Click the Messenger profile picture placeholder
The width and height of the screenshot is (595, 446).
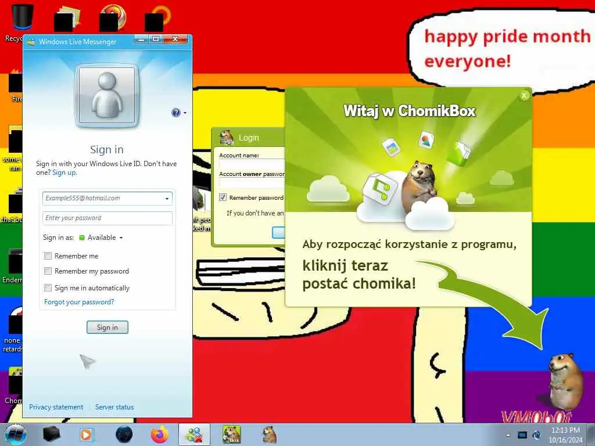(x=107, y=95)
